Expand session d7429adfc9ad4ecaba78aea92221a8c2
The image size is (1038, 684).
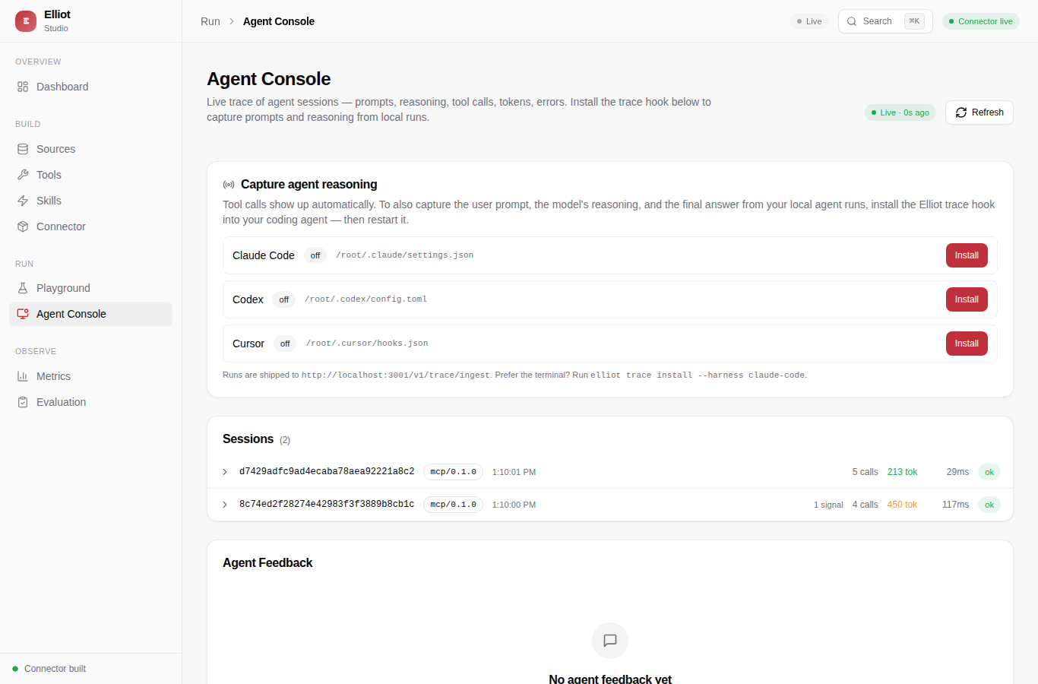pyautogui.click(x=225, y=472)
